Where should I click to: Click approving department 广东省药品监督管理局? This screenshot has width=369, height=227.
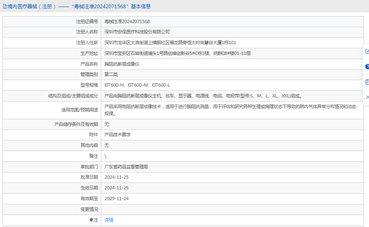pyautogui.click(x=126, y=167)
